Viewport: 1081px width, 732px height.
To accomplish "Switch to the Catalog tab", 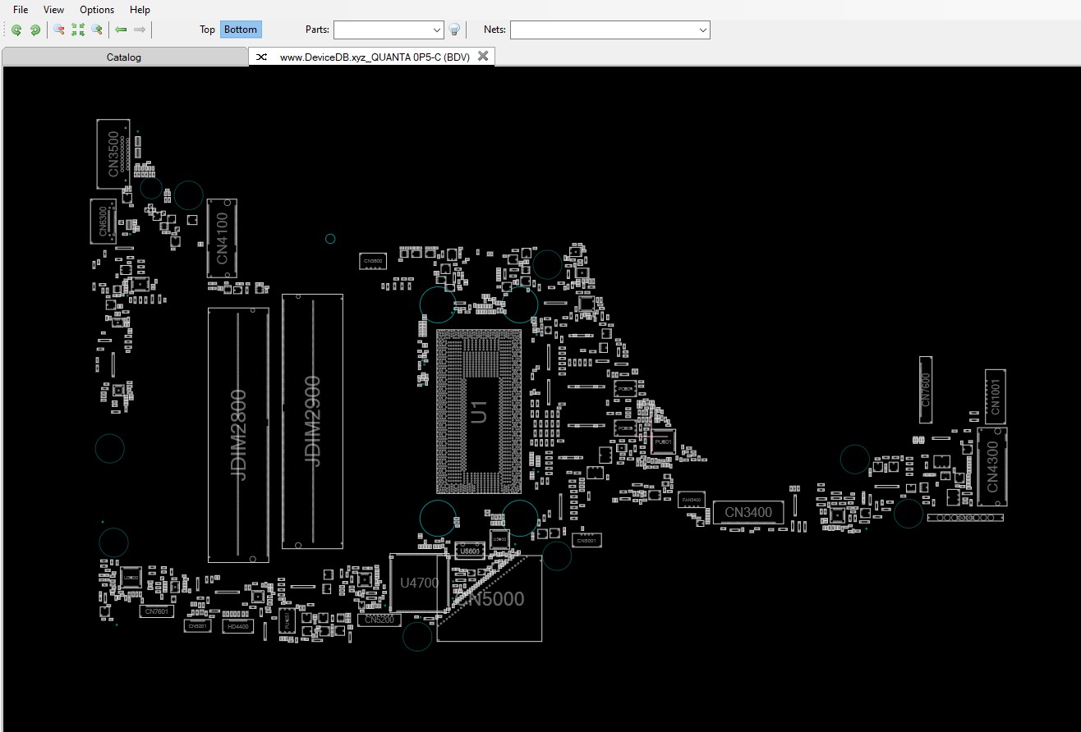I will pyautogui.click(x=124, y=57).
